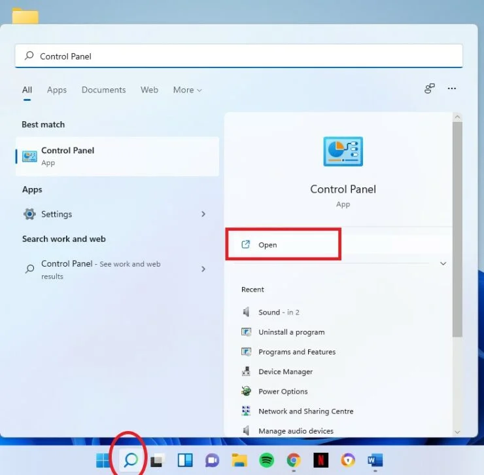Click the Control Panel title in details pane

click(x=343, y=189)
